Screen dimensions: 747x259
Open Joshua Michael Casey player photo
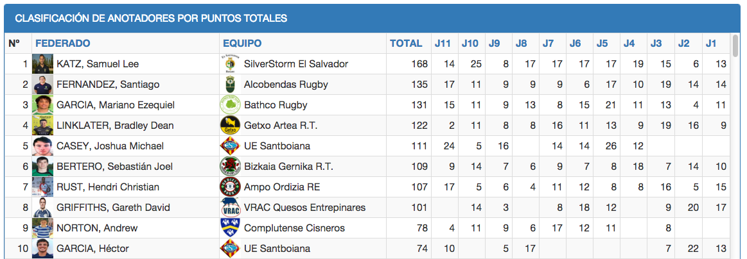[42, 146]
